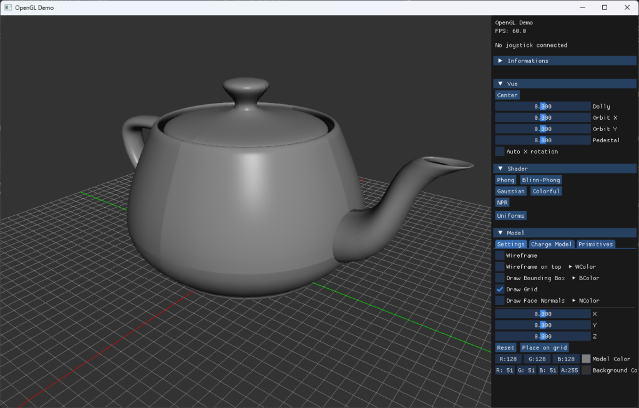Click the Center view button
Viewport: 639px width, 408px height.
[507, 95]
